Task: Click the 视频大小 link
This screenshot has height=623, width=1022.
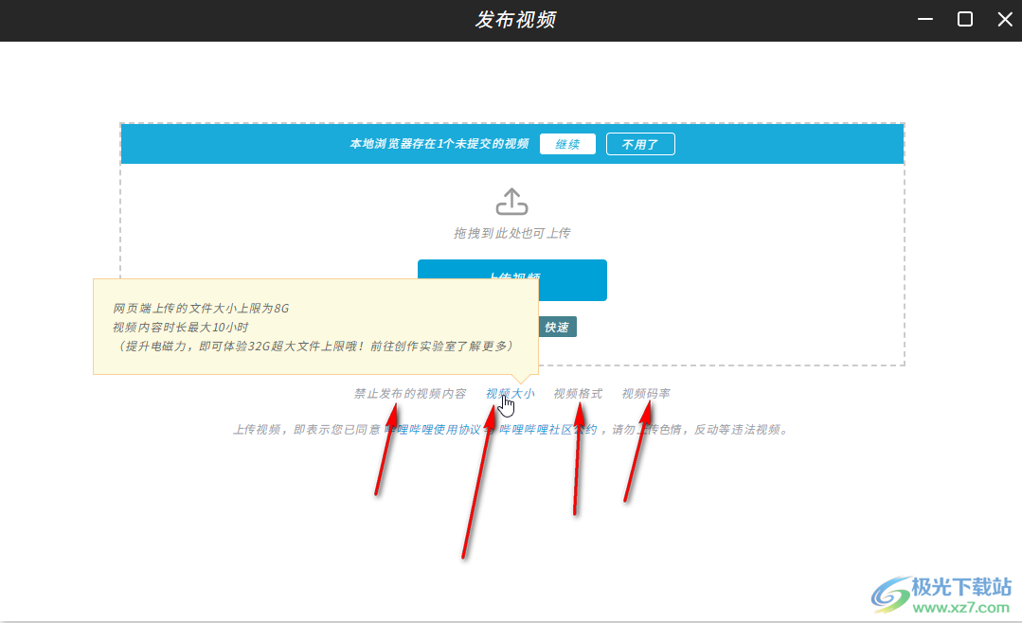Action: (511, 394)
